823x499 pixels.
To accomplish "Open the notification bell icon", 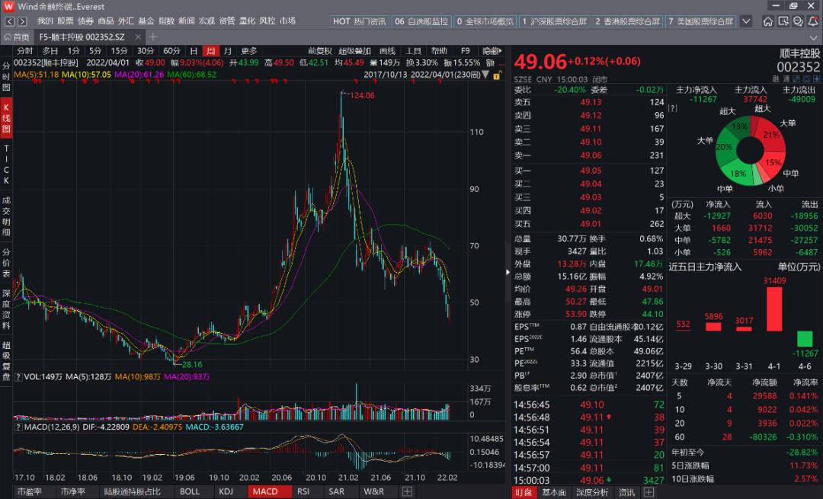I will point(812,21).
